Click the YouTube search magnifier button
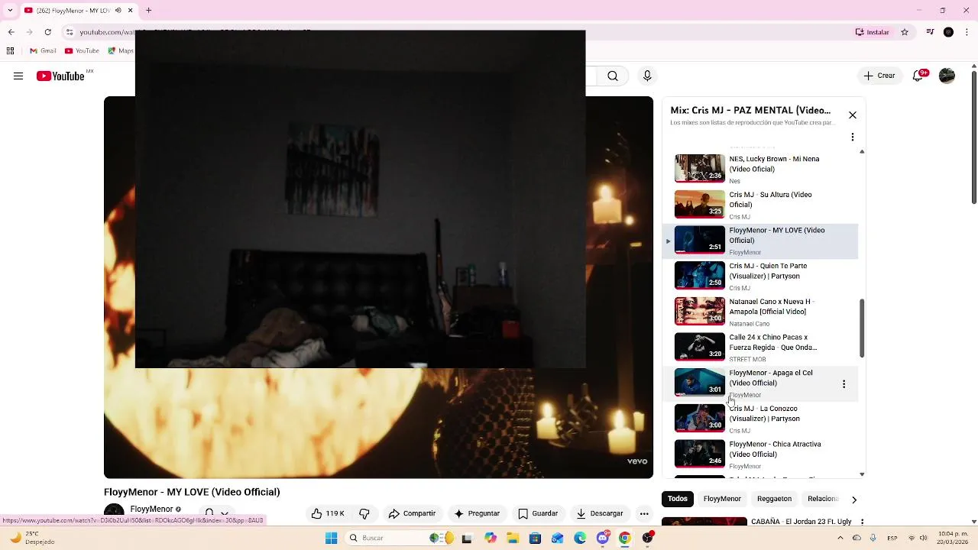978x550 pixels. [x=613, y=76]
